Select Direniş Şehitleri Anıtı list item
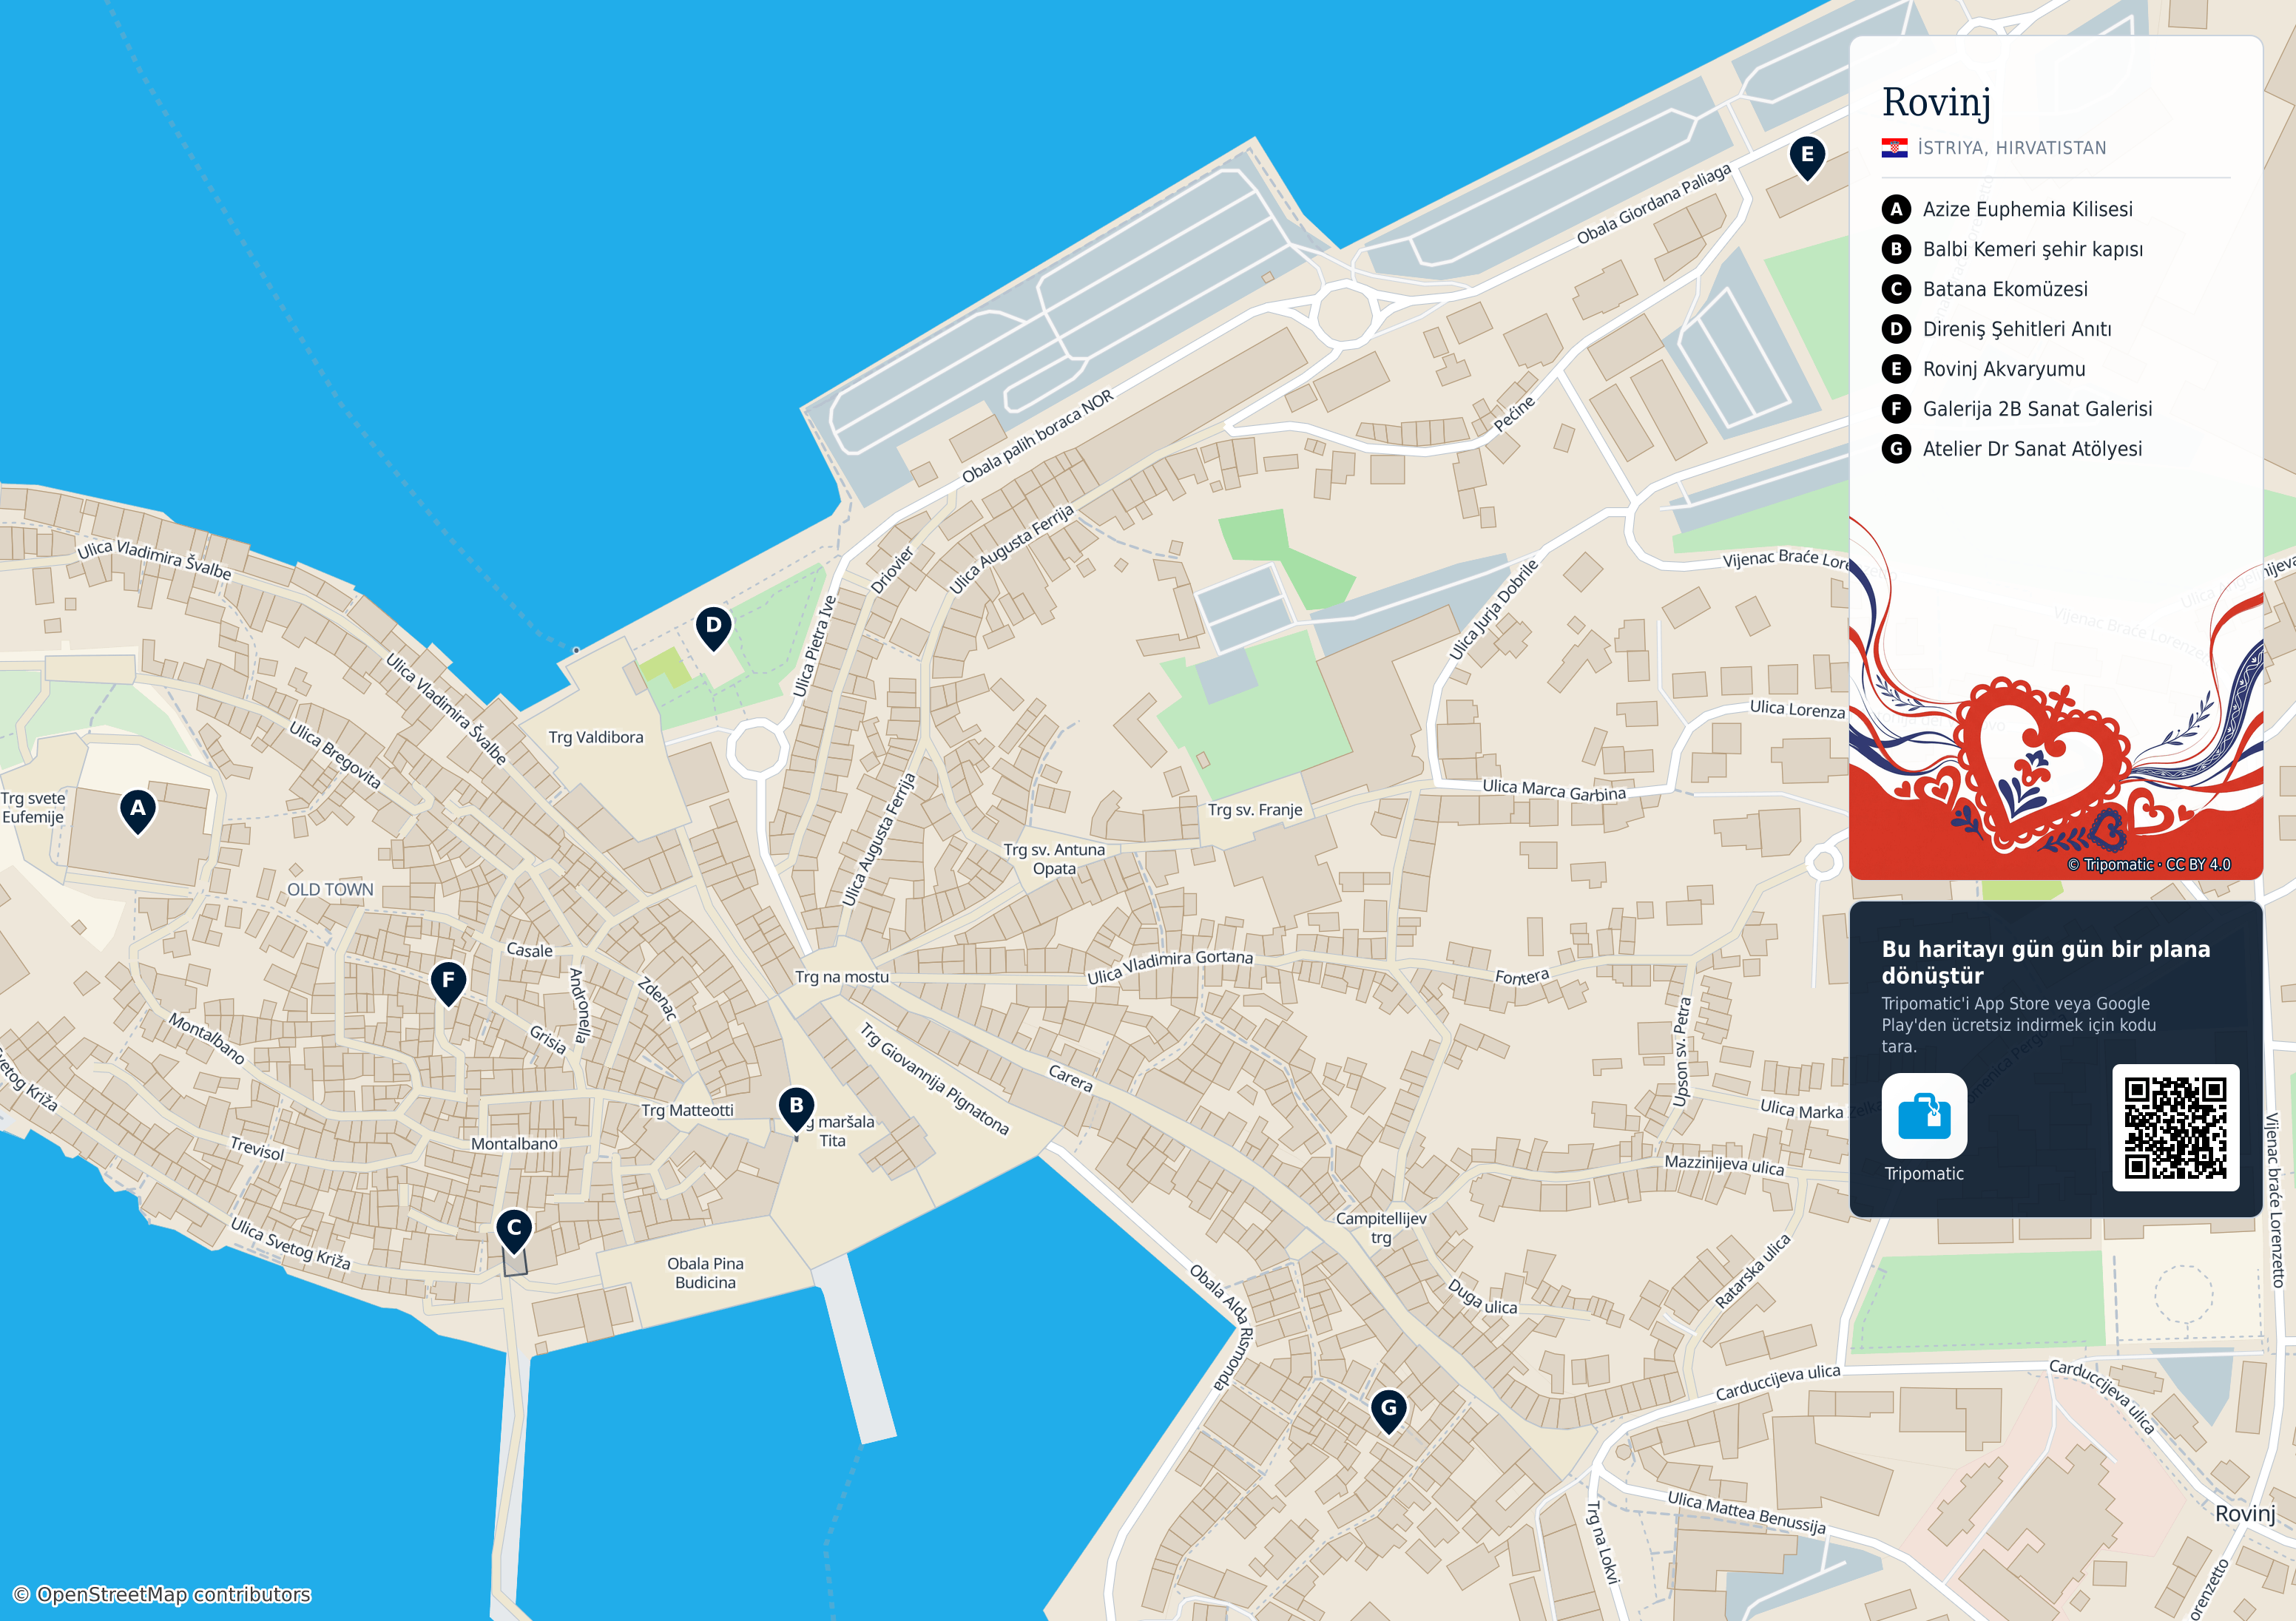The height and width of the screenshot is (1621, 2296). click(1996, 329)
